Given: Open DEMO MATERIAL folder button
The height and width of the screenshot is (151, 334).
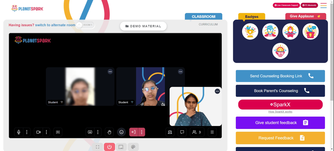Looking at the screenshot, I should pos(143,26).
